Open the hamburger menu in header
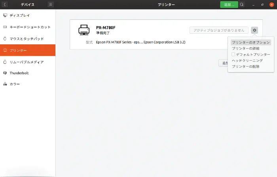 pyautogui.click(x=51, y=4)
